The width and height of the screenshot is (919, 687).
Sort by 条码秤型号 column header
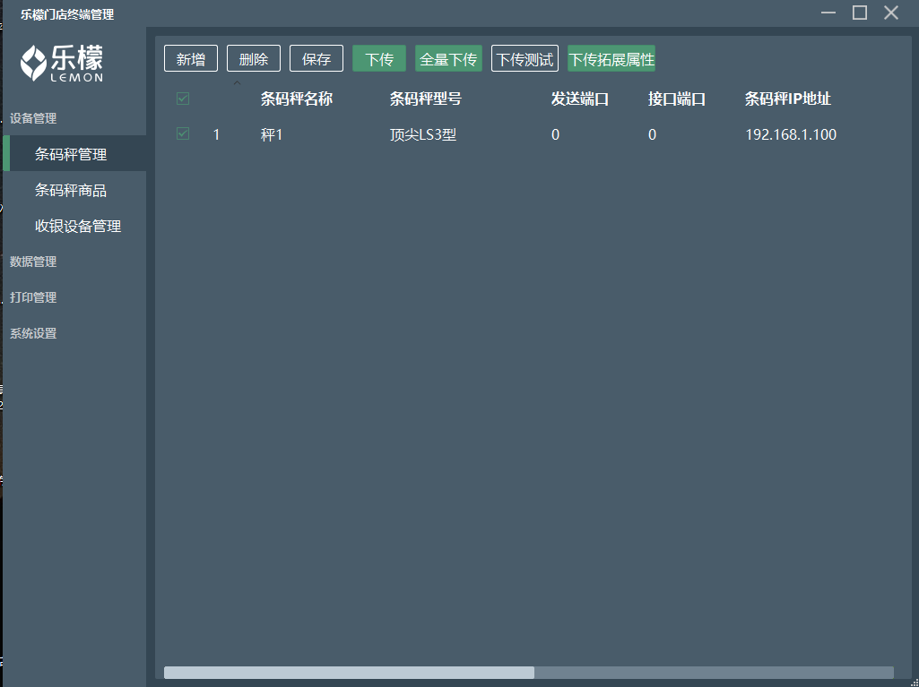pyautogui.click(x=426, y=99)
